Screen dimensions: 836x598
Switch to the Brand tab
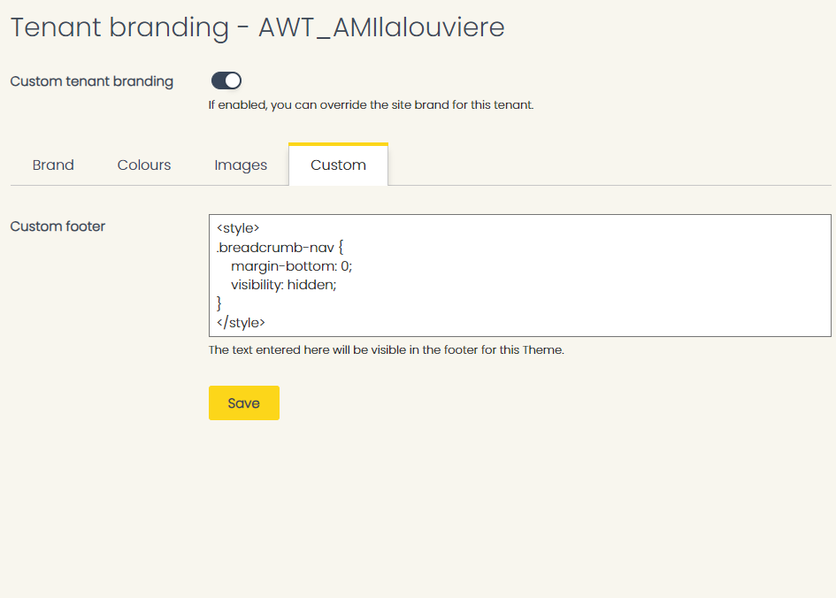point(53,165)
